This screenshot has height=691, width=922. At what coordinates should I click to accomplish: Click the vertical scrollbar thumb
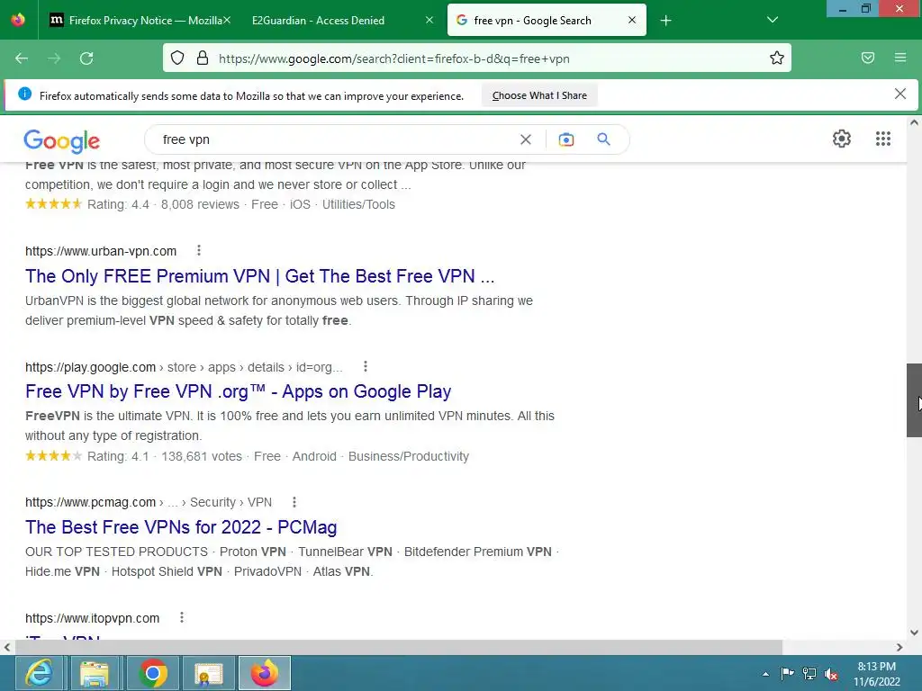pos(914,400)
